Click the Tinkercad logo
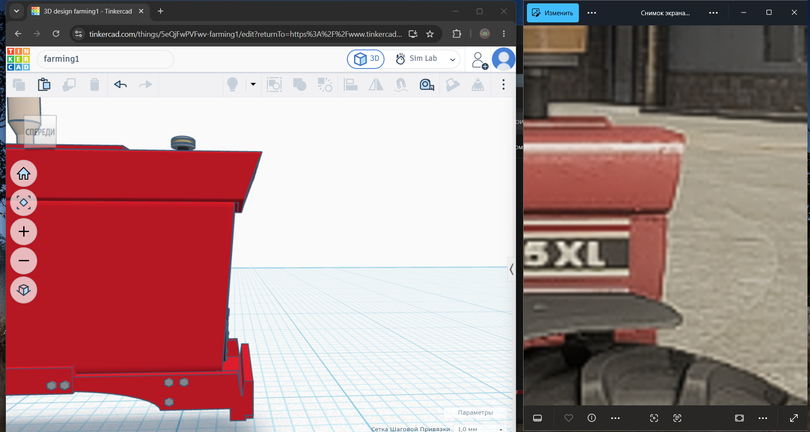 point(19,59)
